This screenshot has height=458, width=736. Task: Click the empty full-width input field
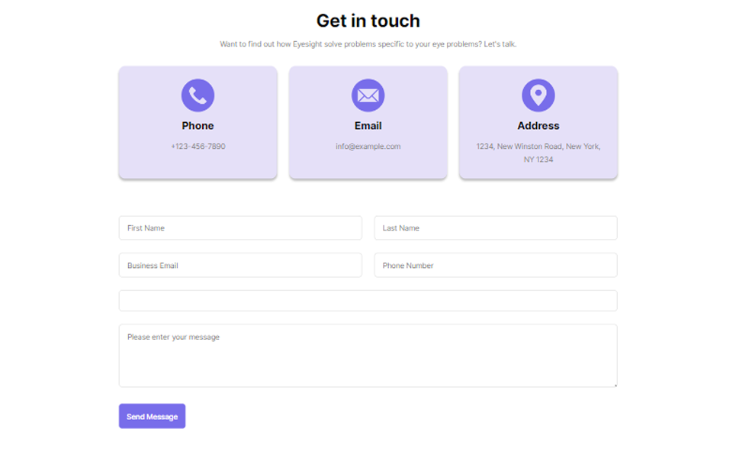click(368, 301)
